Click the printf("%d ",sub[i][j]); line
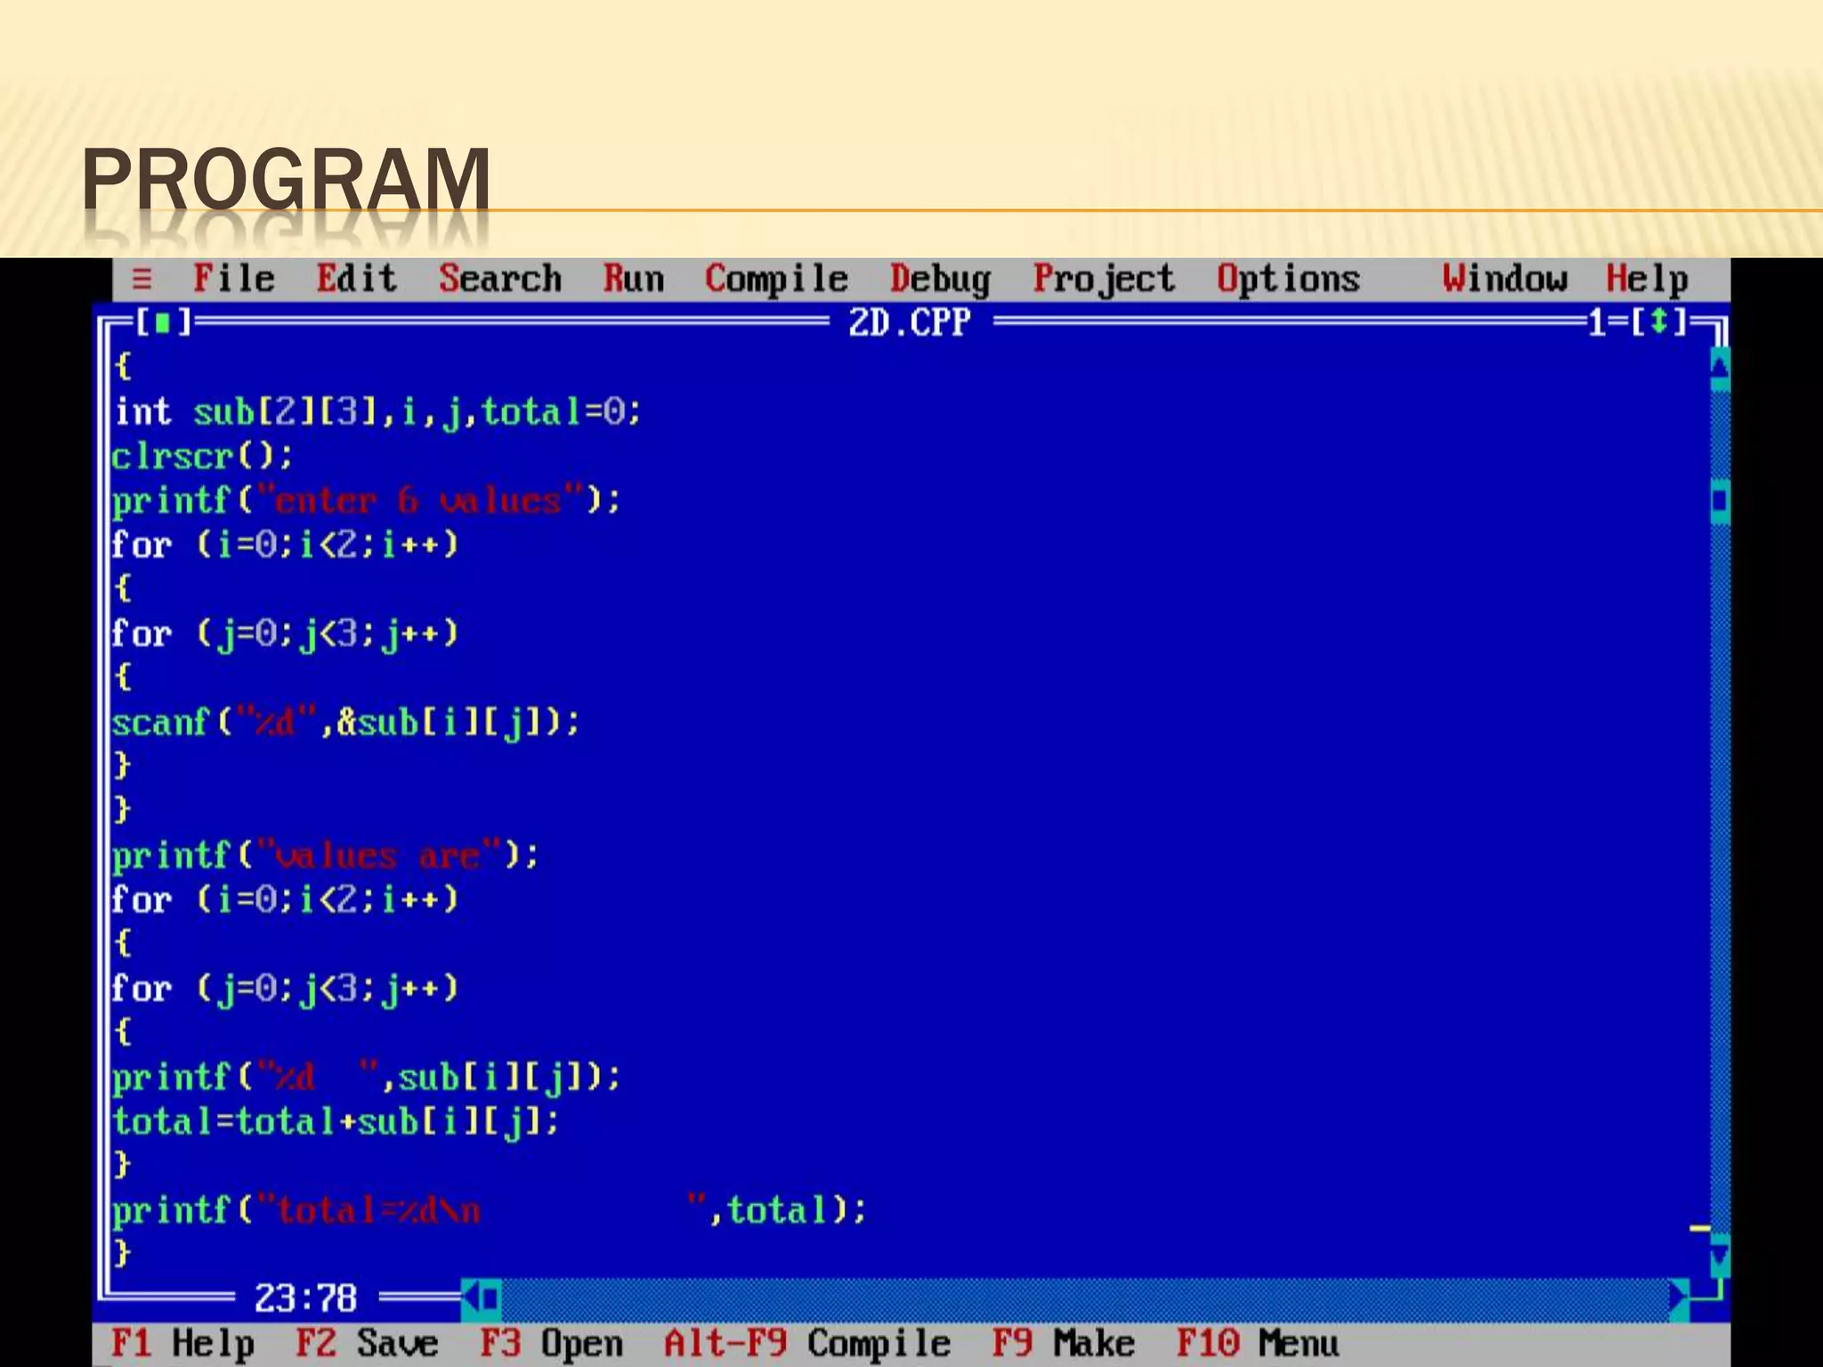The width and height of the screenshot is (1823, 1367). coord(367,1078)
